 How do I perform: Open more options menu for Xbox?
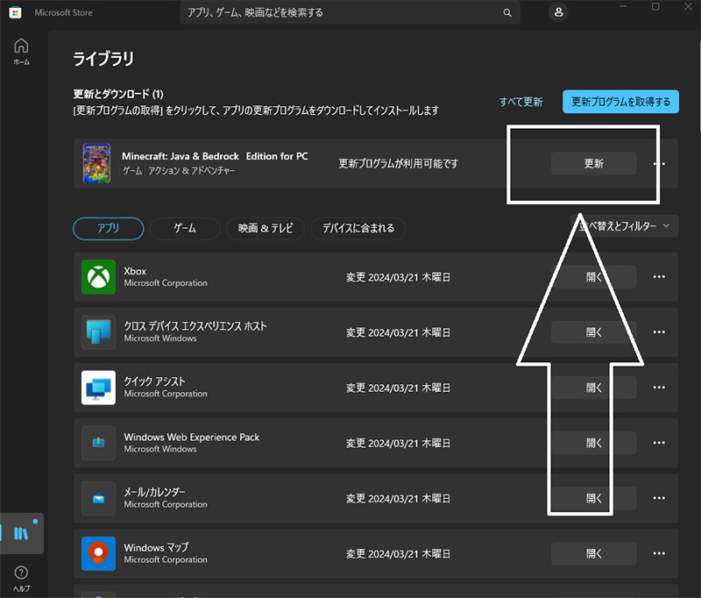[660, 277]
